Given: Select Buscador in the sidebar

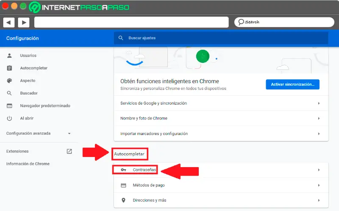Looking at the screenshot, I should 29,93.
